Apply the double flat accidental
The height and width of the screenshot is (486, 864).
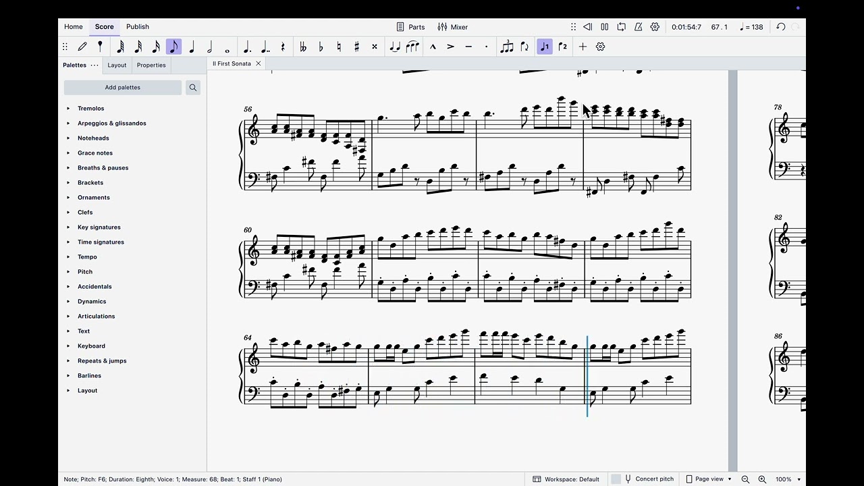click(x=303, y=47)
